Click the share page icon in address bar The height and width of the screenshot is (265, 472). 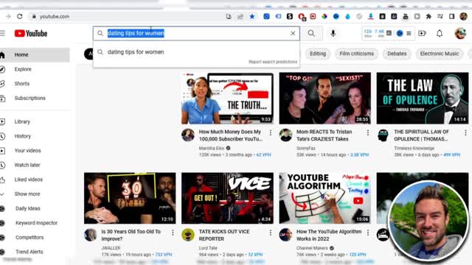240,16
